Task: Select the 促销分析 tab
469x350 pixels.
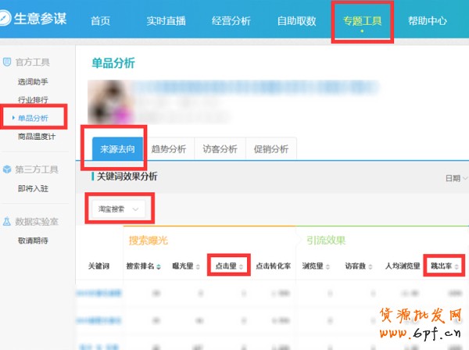Action: pyautogui.click(x=270, y=149)
